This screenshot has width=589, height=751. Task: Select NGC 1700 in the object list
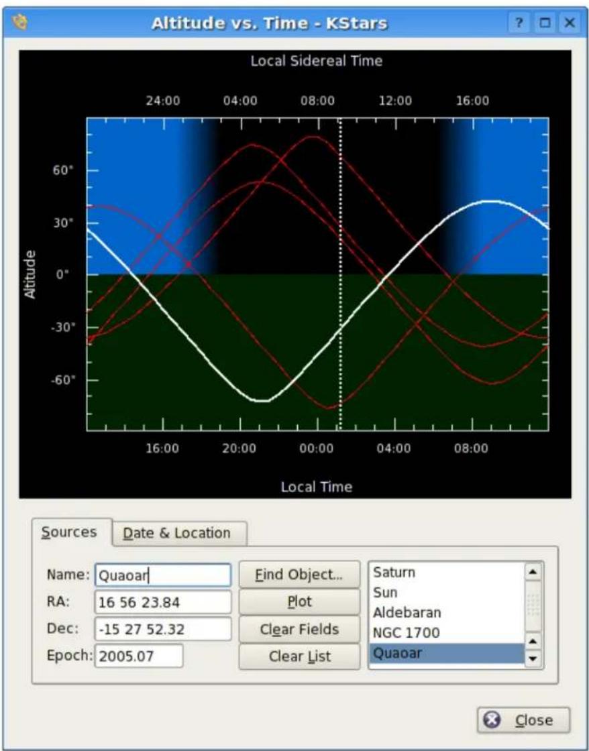pos(447,633)
